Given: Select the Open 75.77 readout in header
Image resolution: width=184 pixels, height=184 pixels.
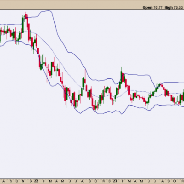Looking at the screenshot, I should (x=153, y=7).
